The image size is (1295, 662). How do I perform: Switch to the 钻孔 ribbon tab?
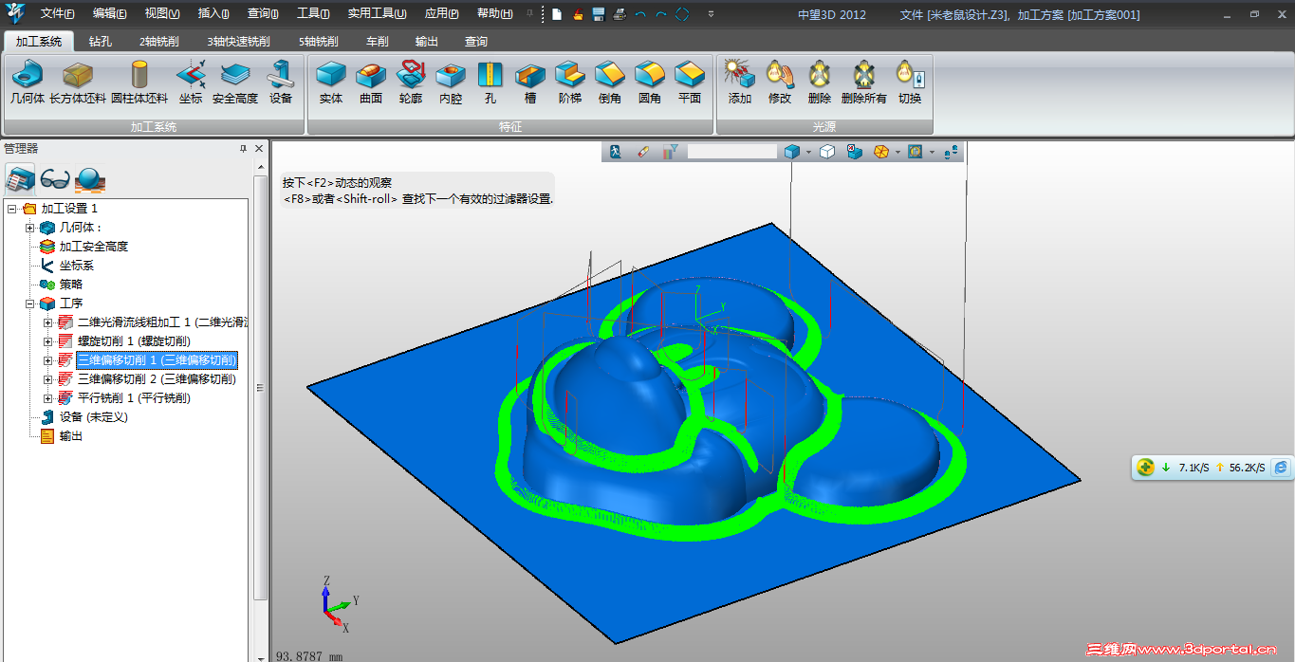102,42
